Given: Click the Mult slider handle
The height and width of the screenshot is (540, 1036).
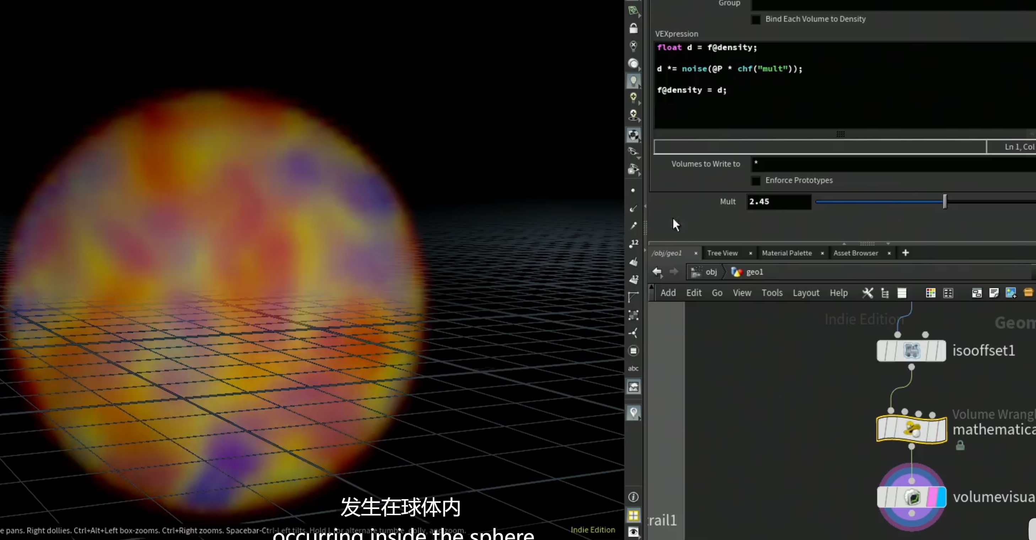Looking at the screenshot, I should [x=945, y=201].
